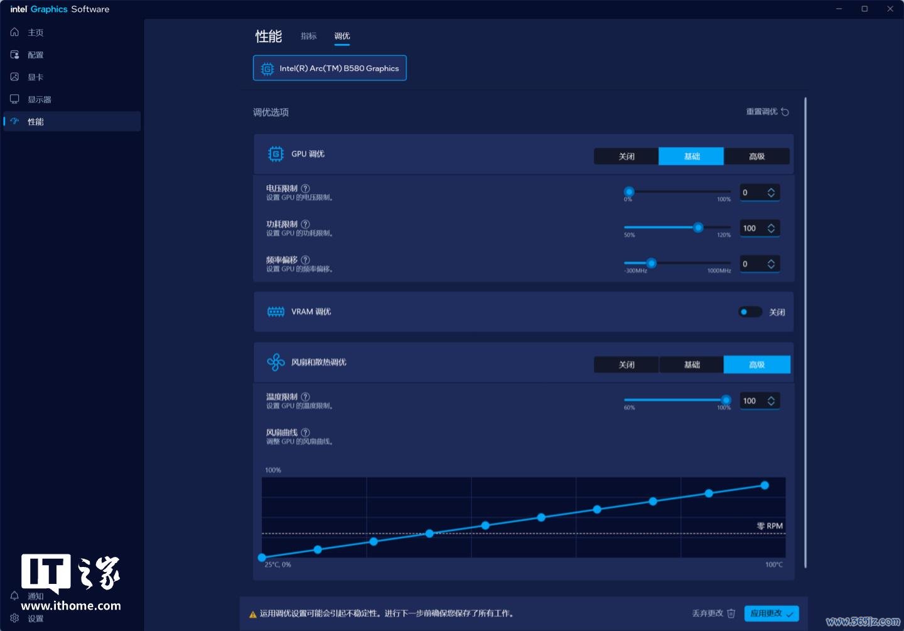
Task: Set GPU 调优 to 关闭
Action: pyautogui.click(x=627, y=156)
